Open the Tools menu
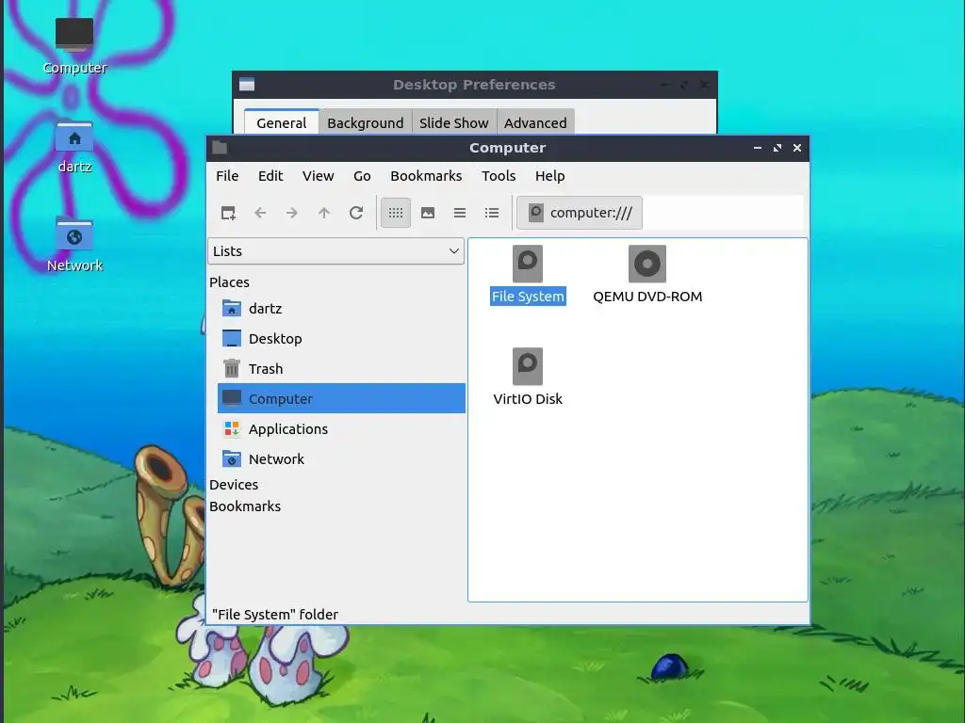The image size is (965, 723). [499, 176]
